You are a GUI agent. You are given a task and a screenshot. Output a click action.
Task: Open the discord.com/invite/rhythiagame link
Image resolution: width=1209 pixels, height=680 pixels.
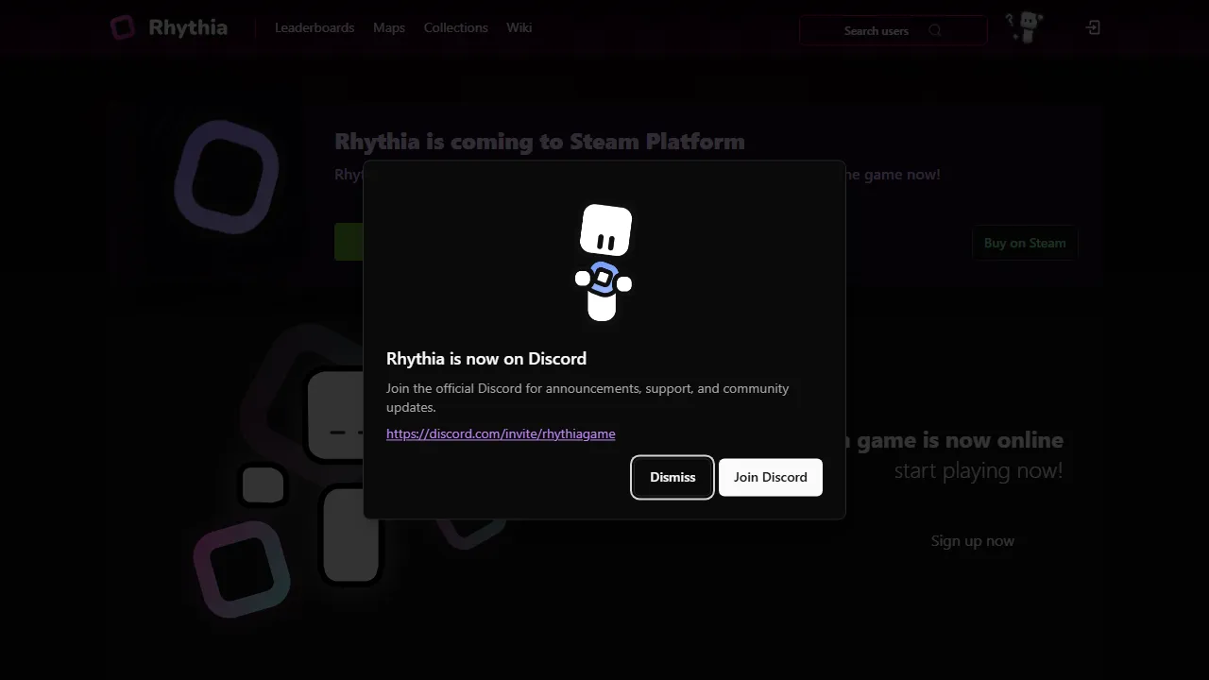tap(501, 433)
